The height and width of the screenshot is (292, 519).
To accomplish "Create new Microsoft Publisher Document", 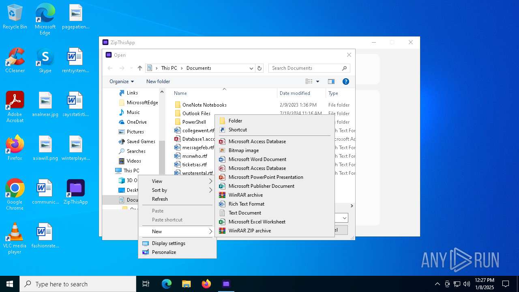I will tap(274, 186).
